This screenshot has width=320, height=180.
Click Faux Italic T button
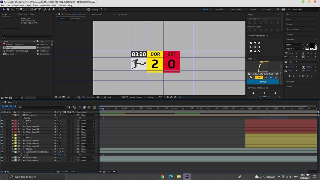(294, 76)
